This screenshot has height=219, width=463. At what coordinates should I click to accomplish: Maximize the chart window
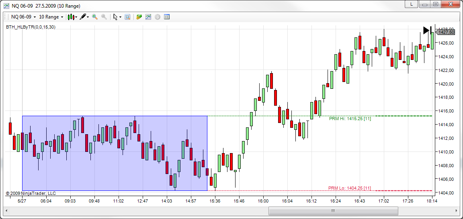436,4
